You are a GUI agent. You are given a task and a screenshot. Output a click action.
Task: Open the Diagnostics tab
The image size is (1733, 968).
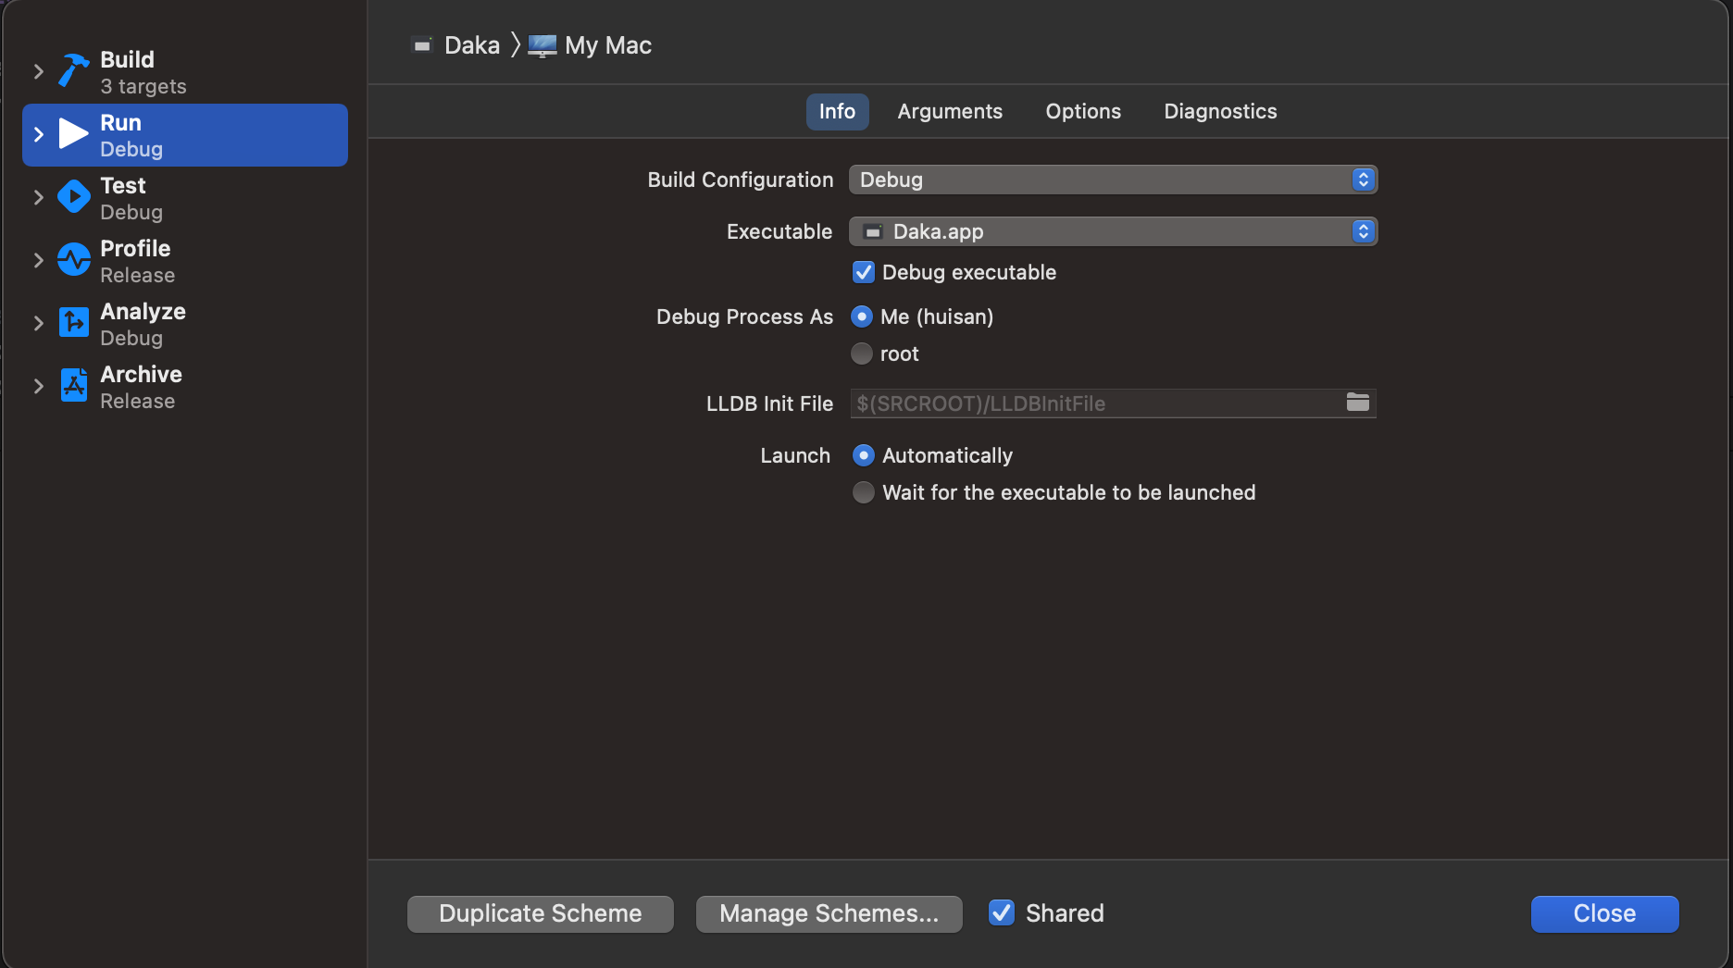(x=1220, y=111)
